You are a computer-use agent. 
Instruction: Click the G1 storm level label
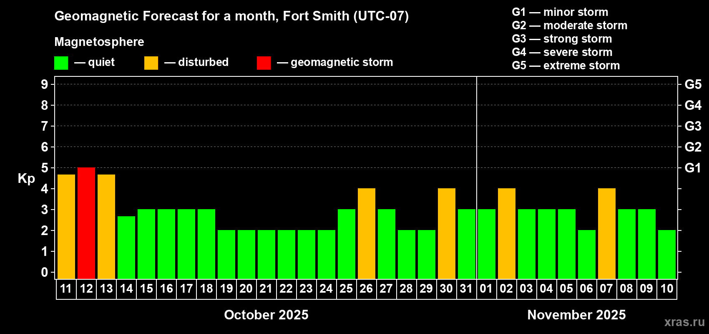[x=693, y=168]
